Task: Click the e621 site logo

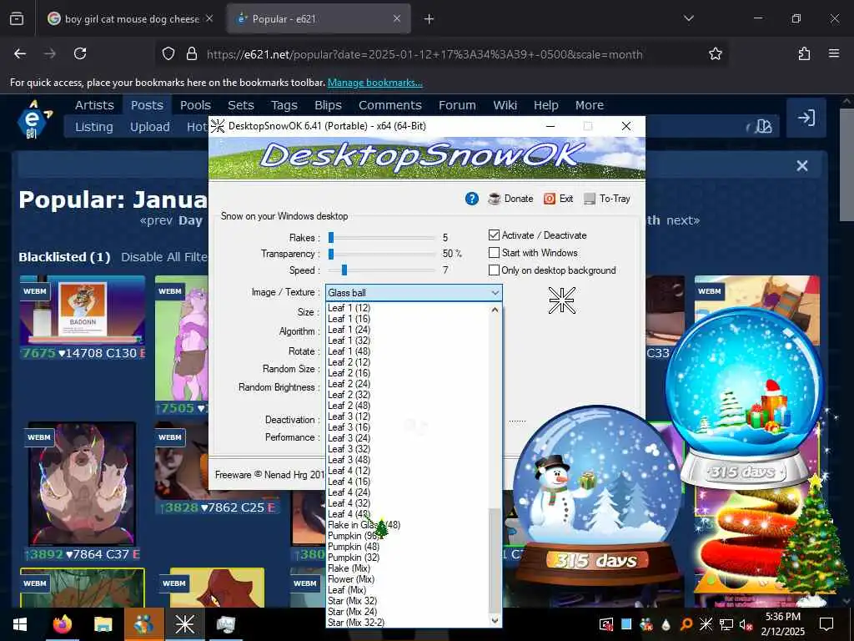Action: coord(33,119)
